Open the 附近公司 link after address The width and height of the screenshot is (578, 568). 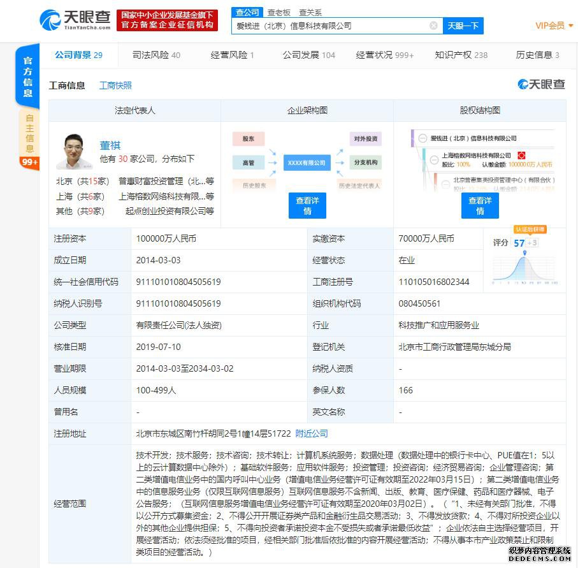tap(312, 433)
